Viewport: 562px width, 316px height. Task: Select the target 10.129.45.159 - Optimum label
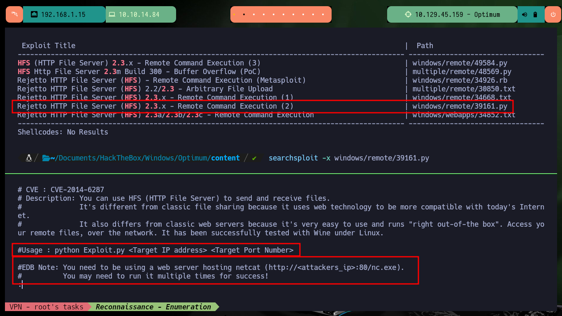click(x=457, y=14)
